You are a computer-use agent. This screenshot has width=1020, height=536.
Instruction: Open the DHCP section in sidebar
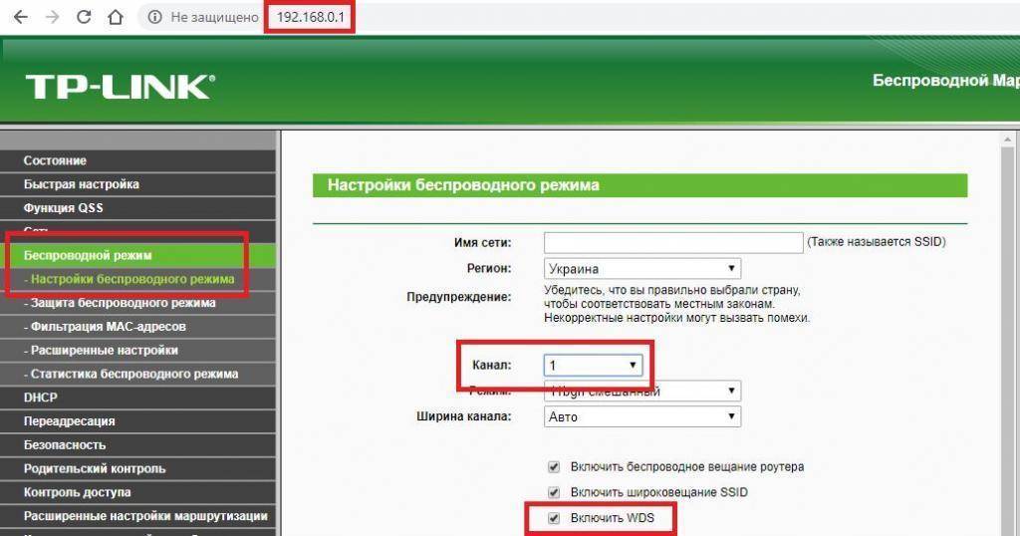coord(41,398)
